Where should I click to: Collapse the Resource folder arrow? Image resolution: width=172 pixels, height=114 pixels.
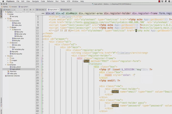coord(10,30)
